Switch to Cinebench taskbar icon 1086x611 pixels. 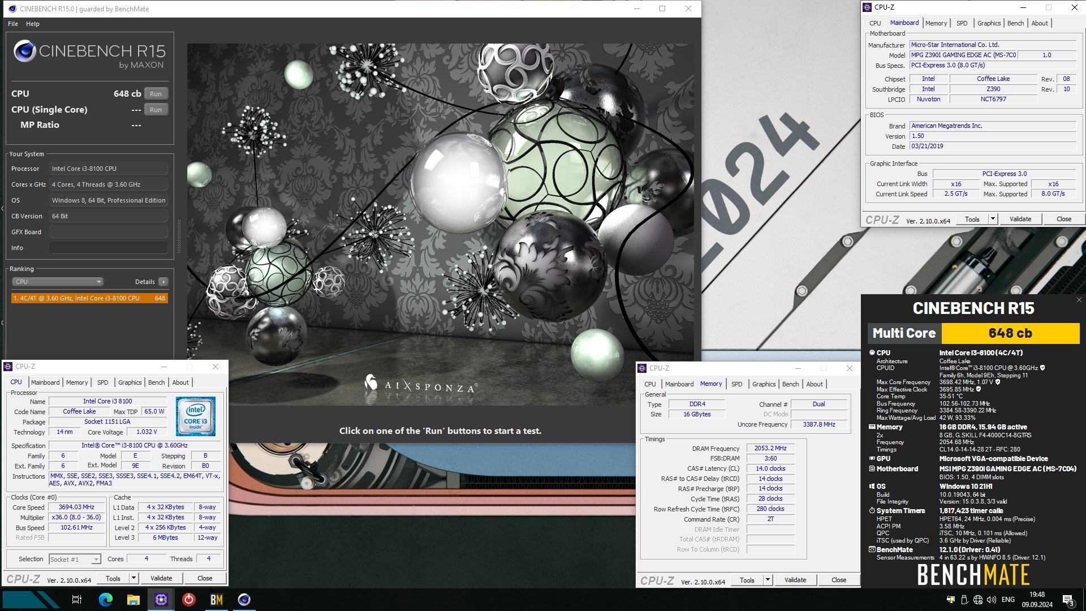tap(244, 600)
